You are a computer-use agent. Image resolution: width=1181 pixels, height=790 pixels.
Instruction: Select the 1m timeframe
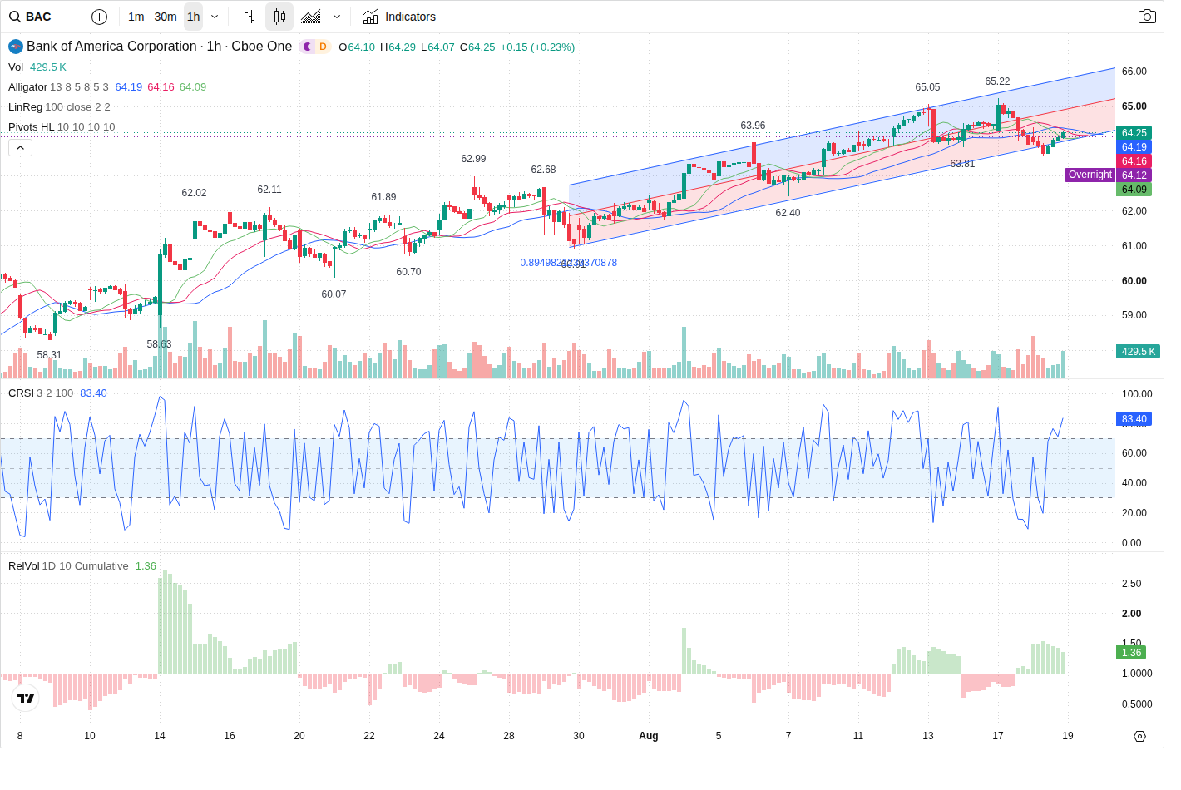136,17
